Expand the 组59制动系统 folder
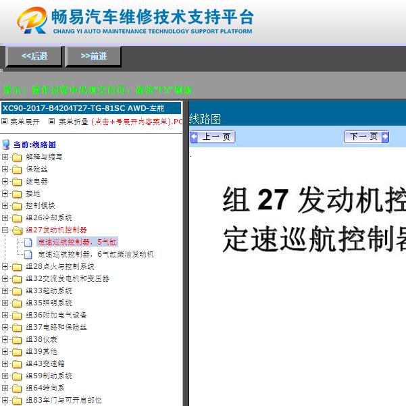Screen dimensions: 406x406 (x=5, y=376)
